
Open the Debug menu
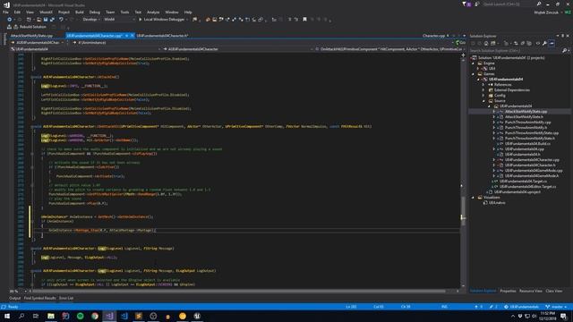tap(94, 12)
